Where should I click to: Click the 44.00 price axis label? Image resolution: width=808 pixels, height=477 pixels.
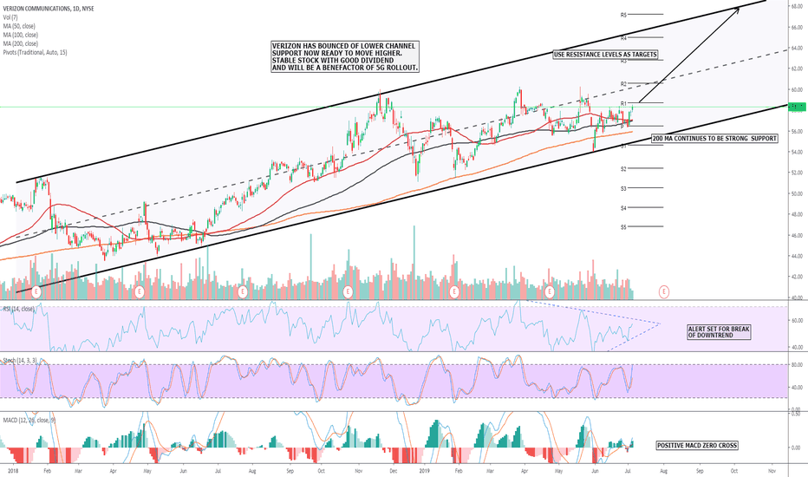[798, 257]
